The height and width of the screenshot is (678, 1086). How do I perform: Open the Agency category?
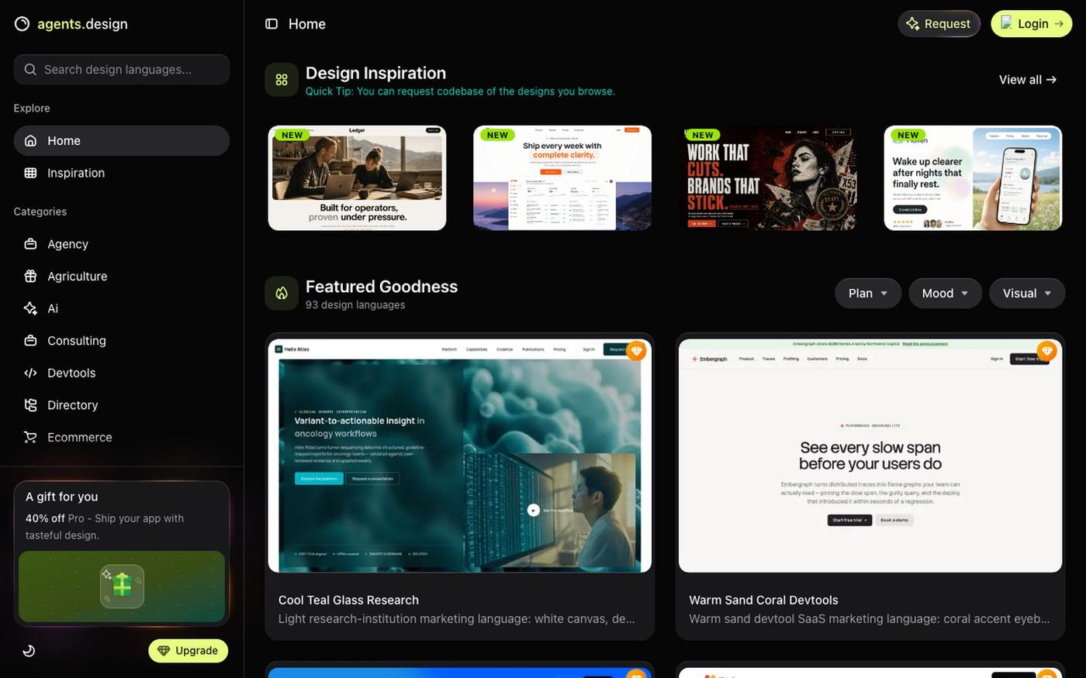click(x=122, y=244)
